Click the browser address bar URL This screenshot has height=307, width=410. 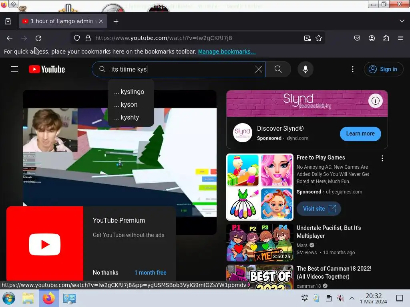pos(163,38)
